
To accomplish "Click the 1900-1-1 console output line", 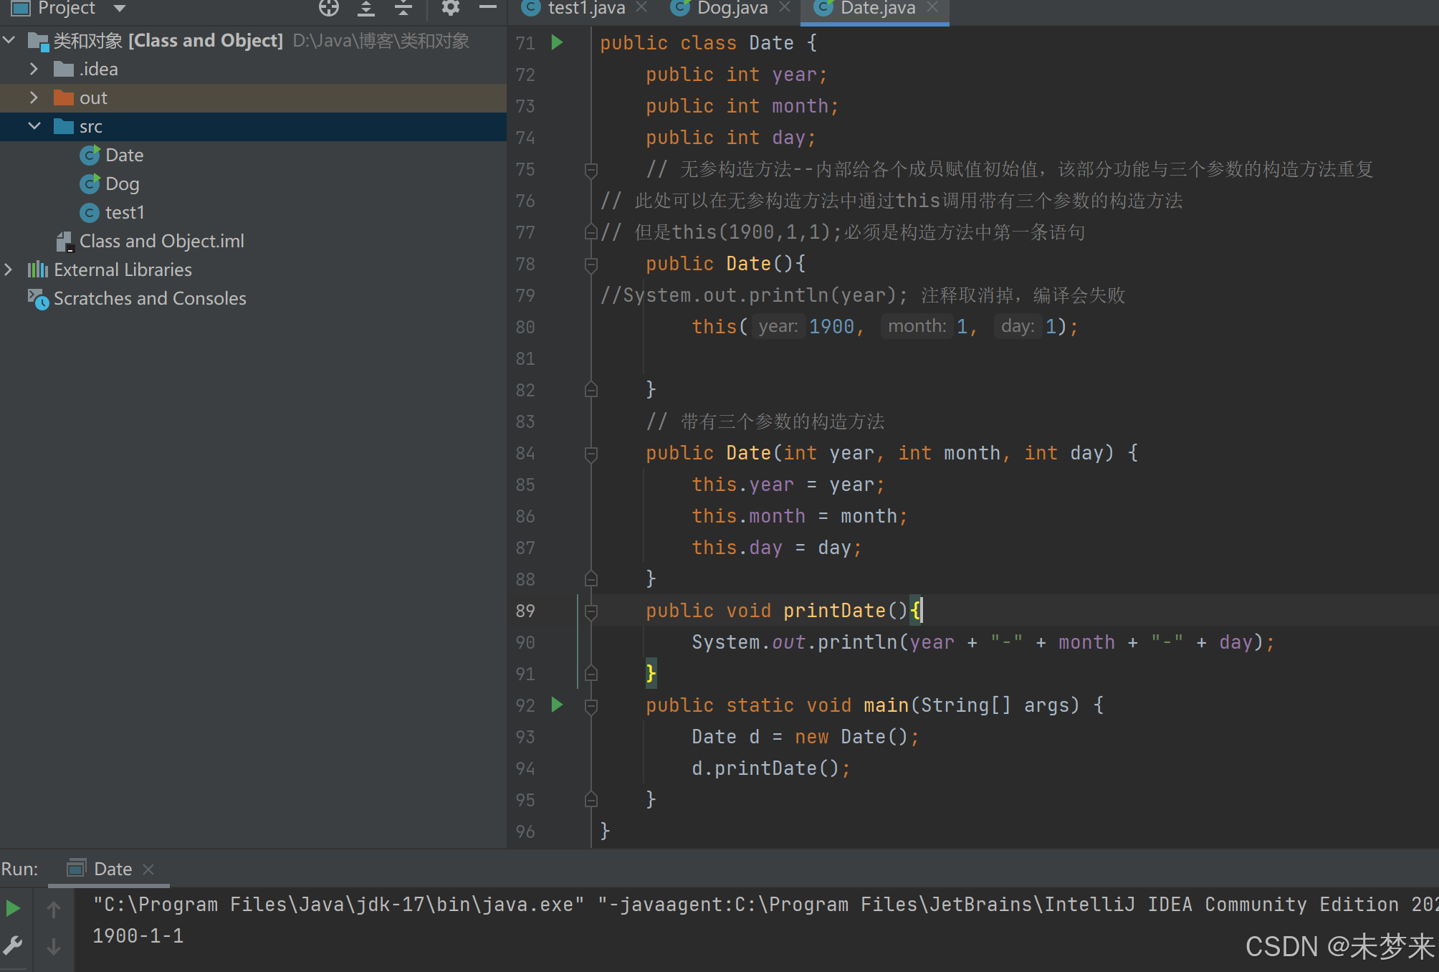I will (x=138, y=935).
